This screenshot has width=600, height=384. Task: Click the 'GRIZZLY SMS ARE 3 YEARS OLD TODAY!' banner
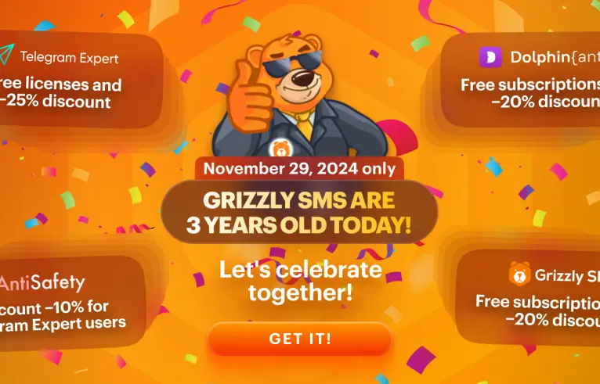coord(299,212)
